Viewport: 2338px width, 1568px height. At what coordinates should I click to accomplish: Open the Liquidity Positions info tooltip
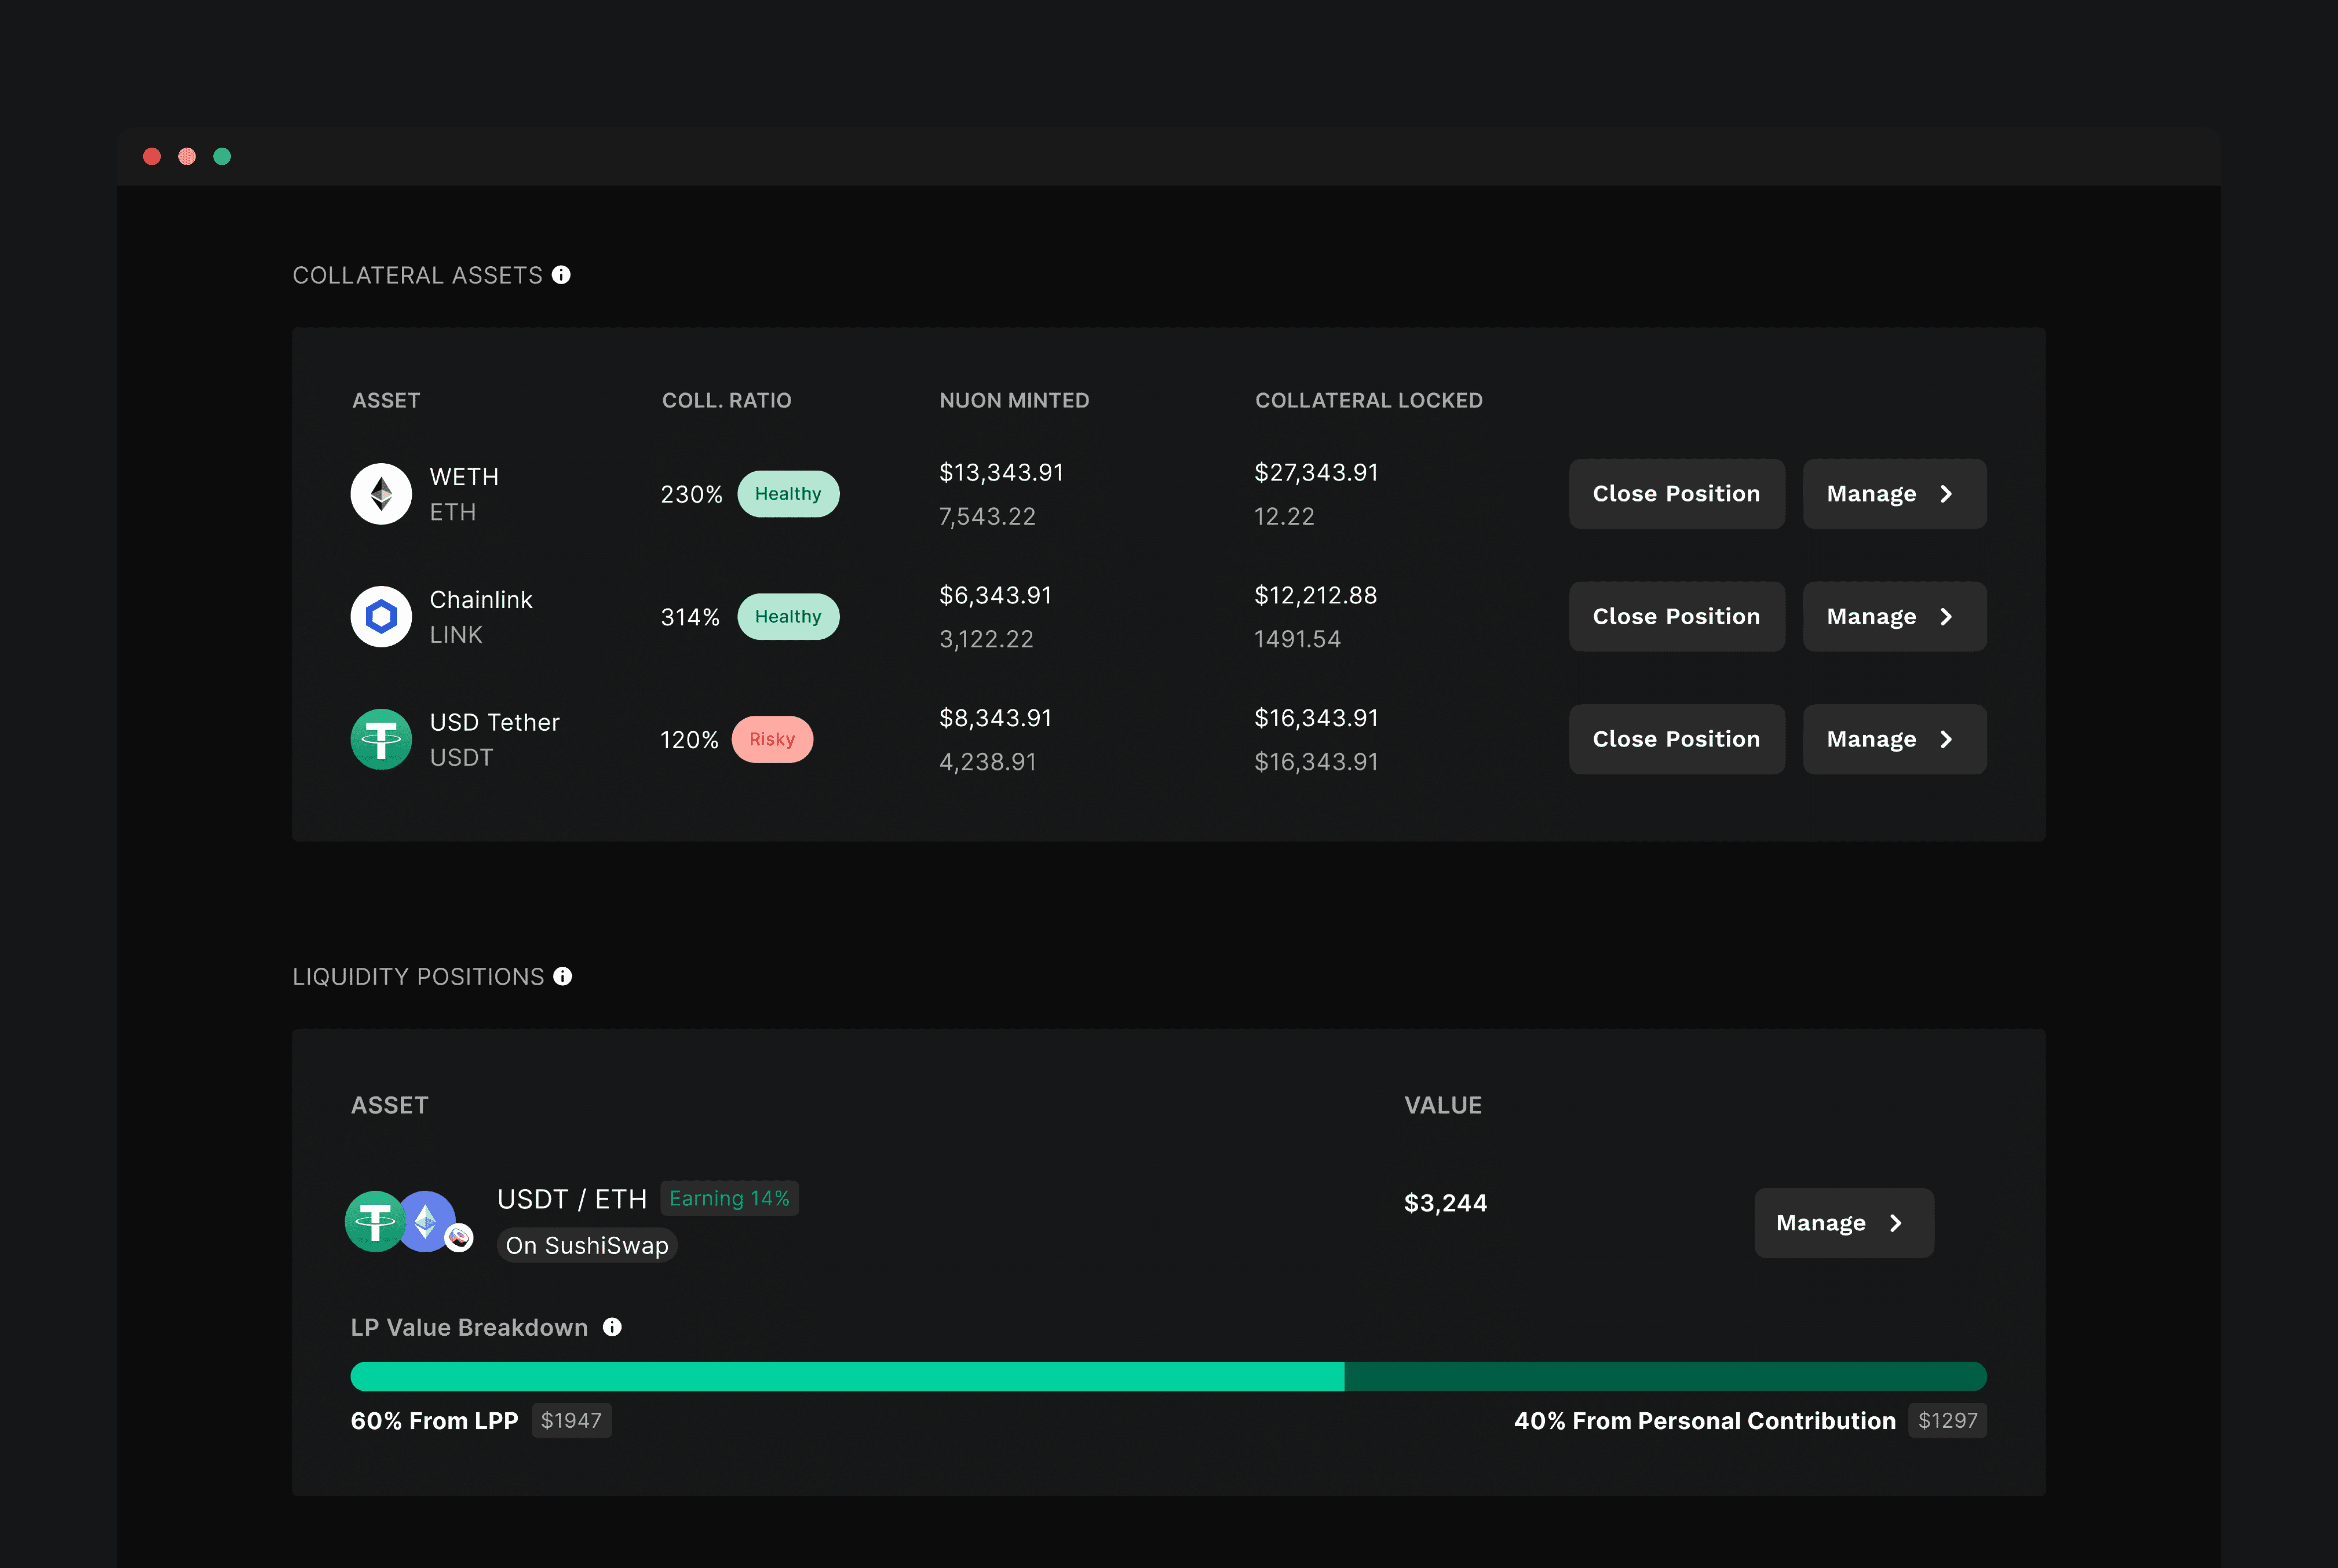point(561,976)
